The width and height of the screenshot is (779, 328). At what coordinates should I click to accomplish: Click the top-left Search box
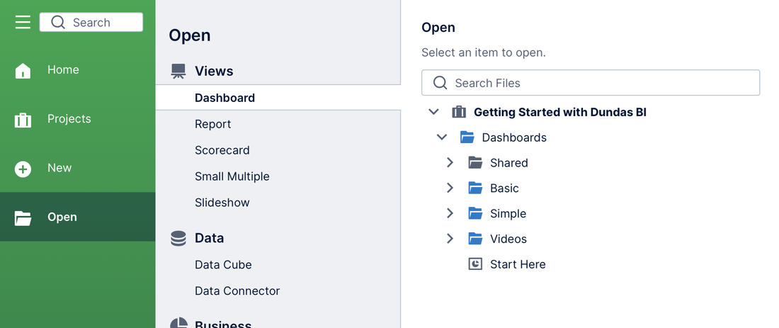(91, 23)
